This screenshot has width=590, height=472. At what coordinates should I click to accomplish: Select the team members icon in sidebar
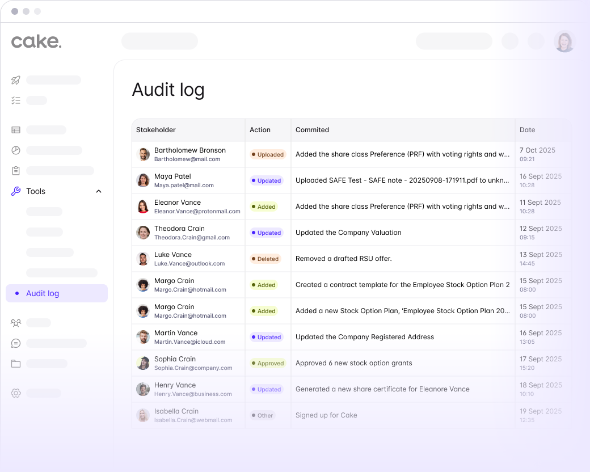(x=15, y=322)
